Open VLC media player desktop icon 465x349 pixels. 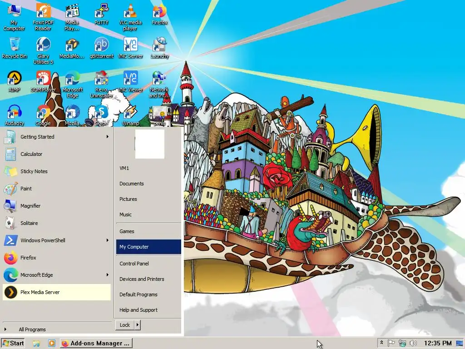[130, 17]
